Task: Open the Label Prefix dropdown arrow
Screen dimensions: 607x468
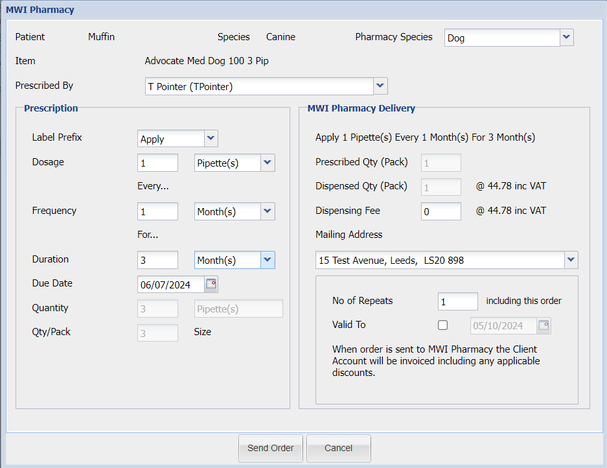Action: [x=211, y=138]
